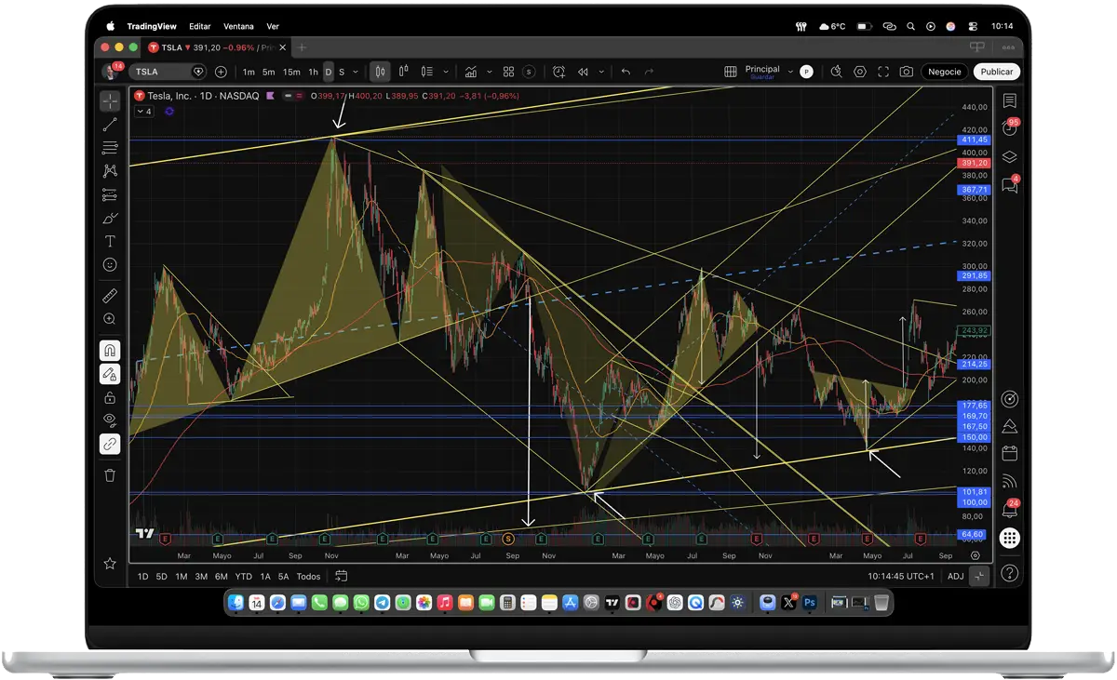The width and height of the screenshot is (1117, 680).
Task: Take a chart snapshot with the camera icon
Action: tap(907, 72)
